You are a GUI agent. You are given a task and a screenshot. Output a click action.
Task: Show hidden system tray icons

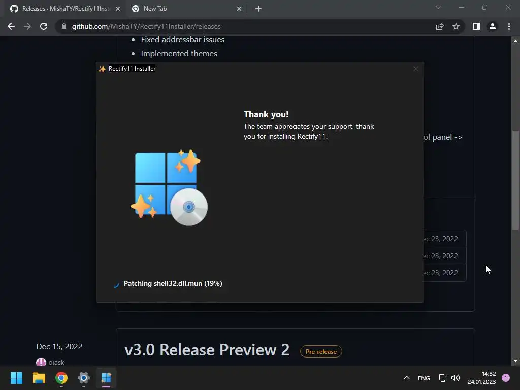pos(407,378)
